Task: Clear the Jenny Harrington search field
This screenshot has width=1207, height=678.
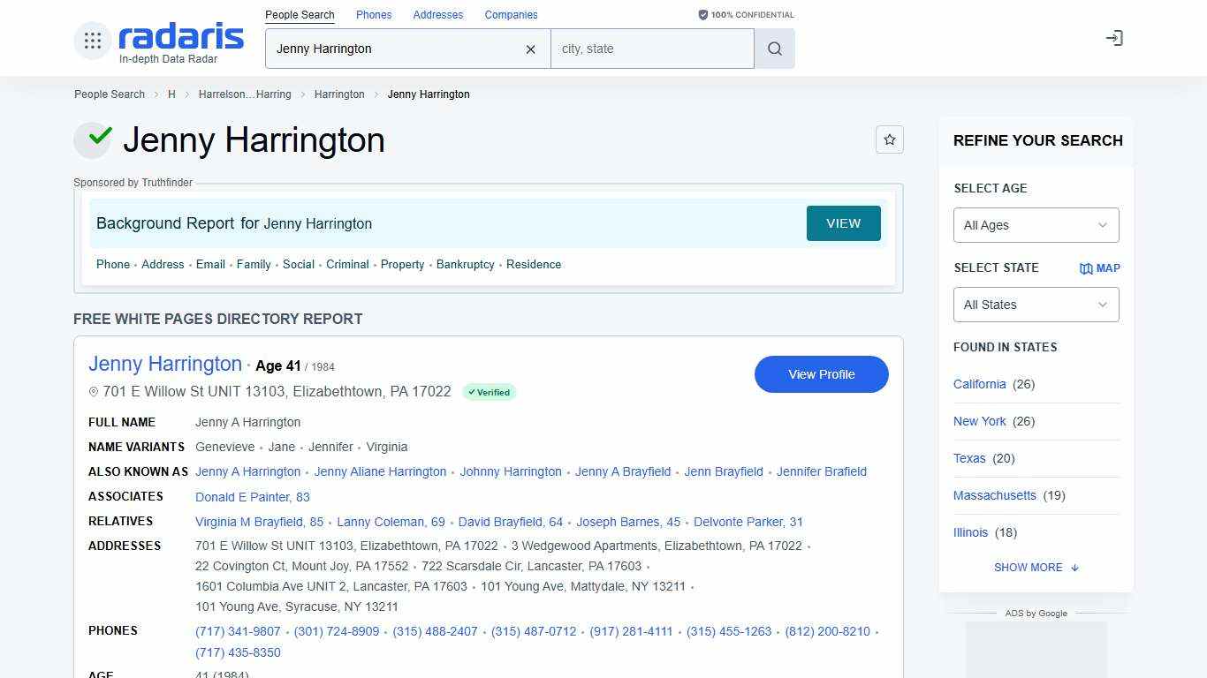Action: pyautogui.click(x=530, y=49)
